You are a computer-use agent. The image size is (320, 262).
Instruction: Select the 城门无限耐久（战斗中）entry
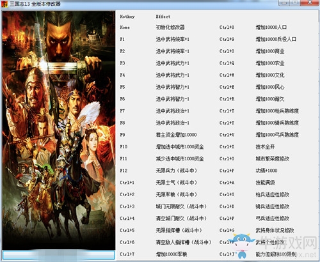(x=181, y=206)
